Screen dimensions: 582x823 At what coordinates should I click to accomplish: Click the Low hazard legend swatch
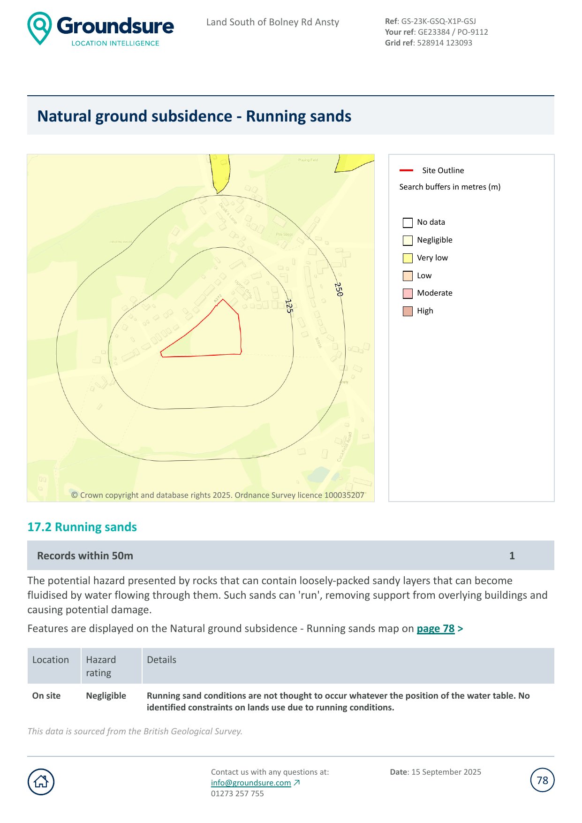(x=408, y=276)
